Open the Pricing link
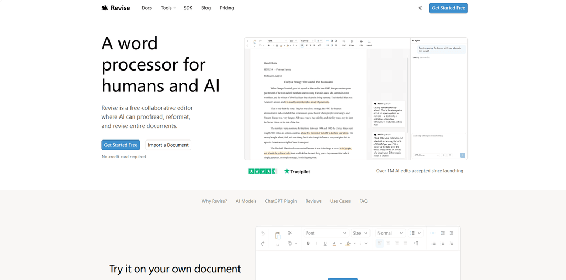566x280 pixels. point(227,8)
